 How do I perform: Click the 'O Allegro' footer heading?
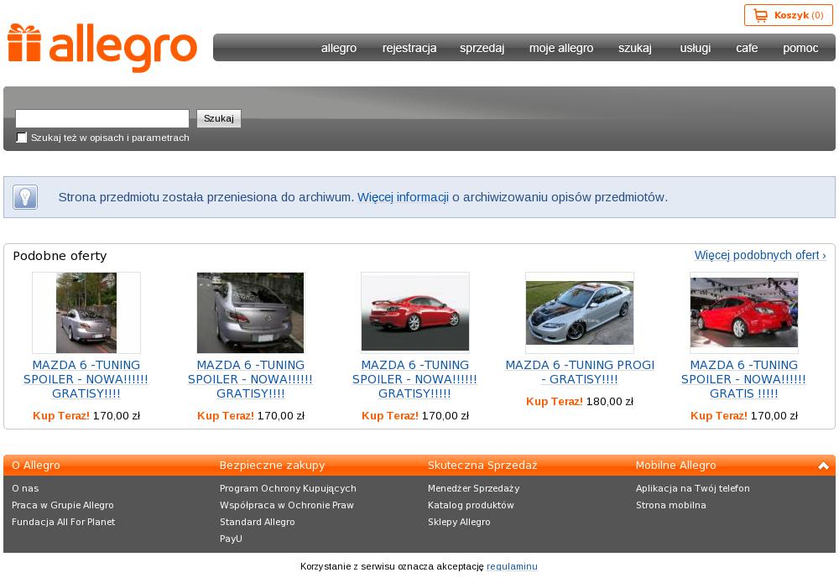[36, 466]
